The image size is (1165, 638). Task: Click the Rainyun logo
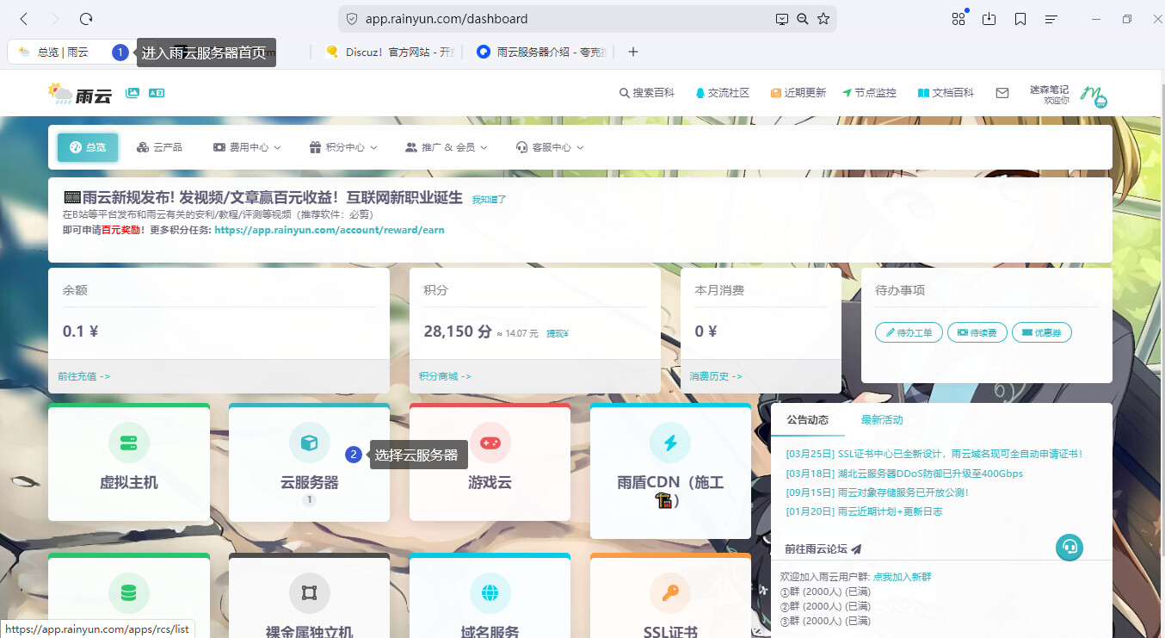click(x=80, y=93)
